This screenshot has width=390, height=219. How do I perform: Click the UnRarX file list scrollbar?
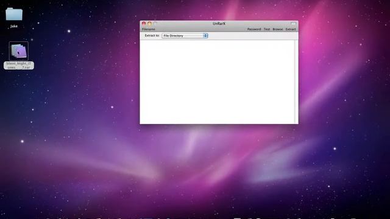[296, 82]
